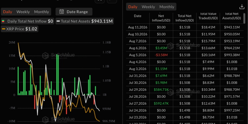Click the $971.57M net assets cell
This screenshot has width=248, height=124.
[x=232, y=97]
